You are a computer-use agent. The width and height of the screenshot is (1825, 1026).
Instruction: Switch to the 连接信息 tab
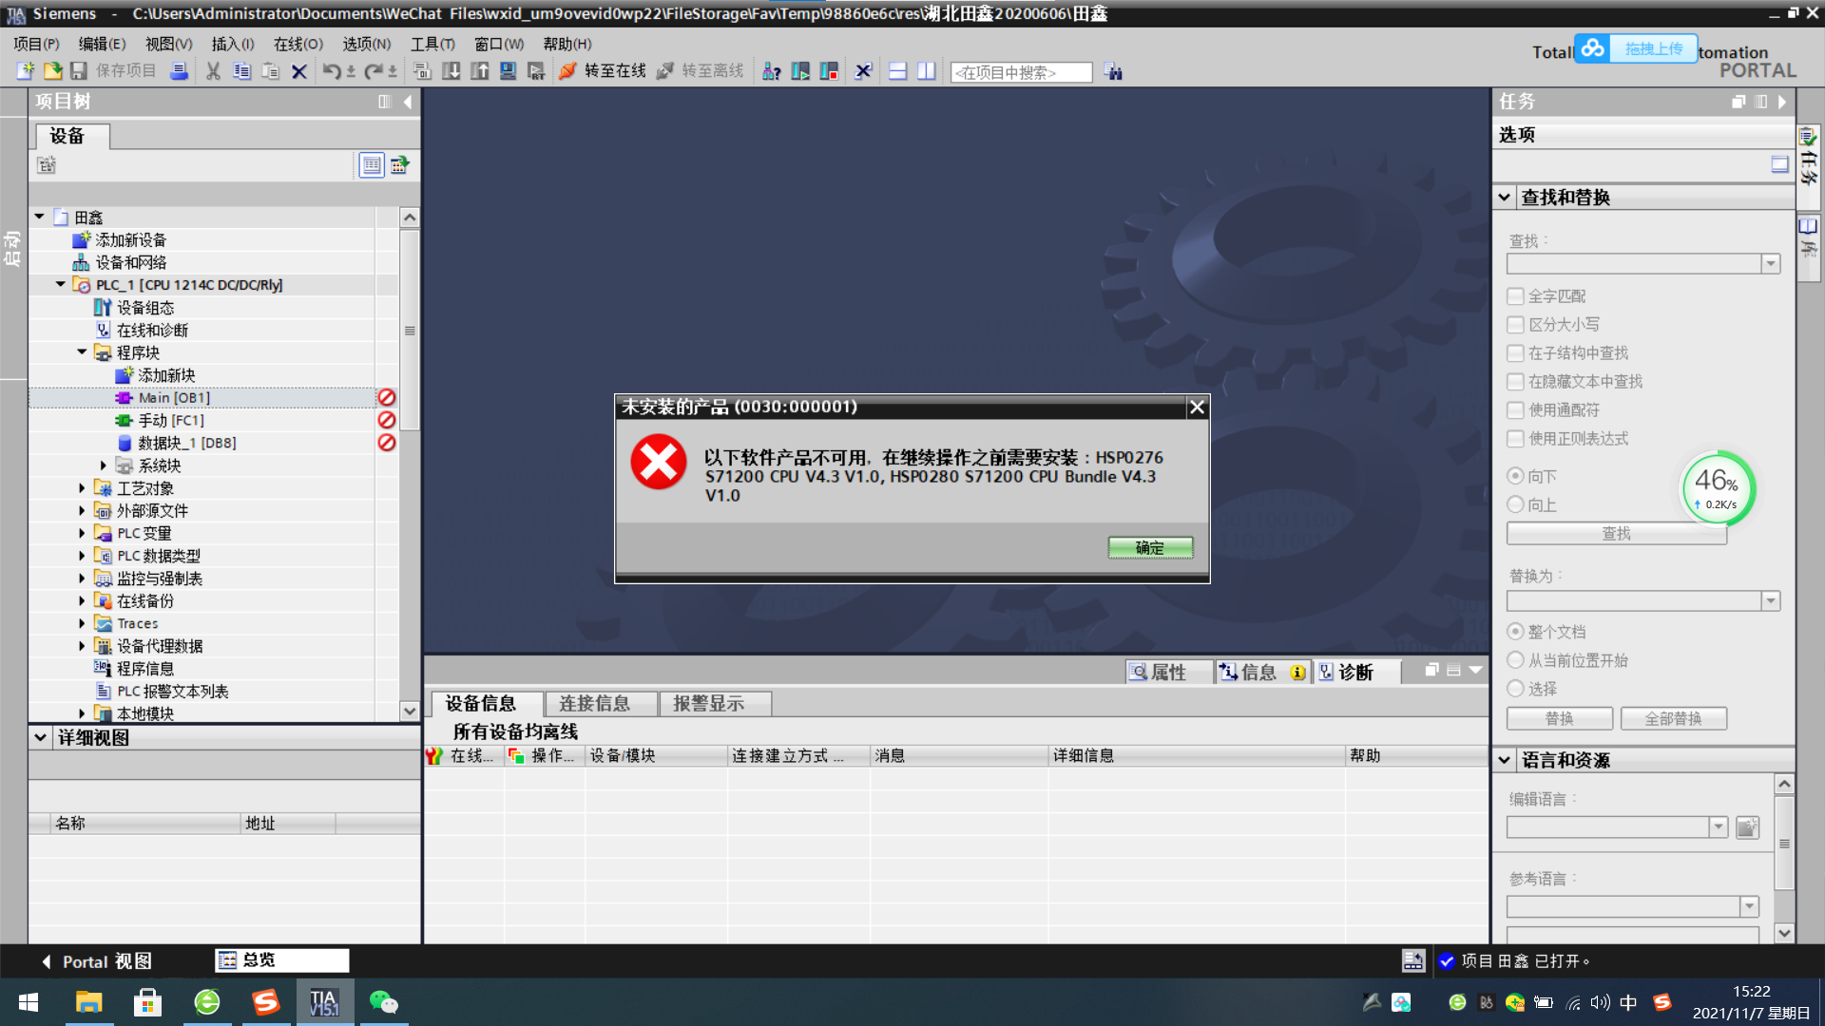[594, 703]
